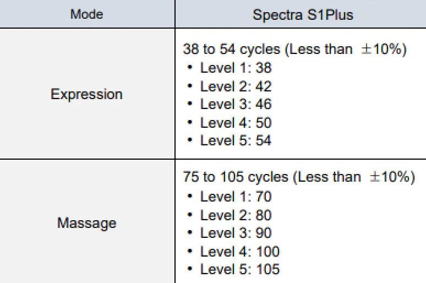Click "±10%" in the Massage row
Image resolution: width=426 pixels, height=283 pixels.
[389, 177]
